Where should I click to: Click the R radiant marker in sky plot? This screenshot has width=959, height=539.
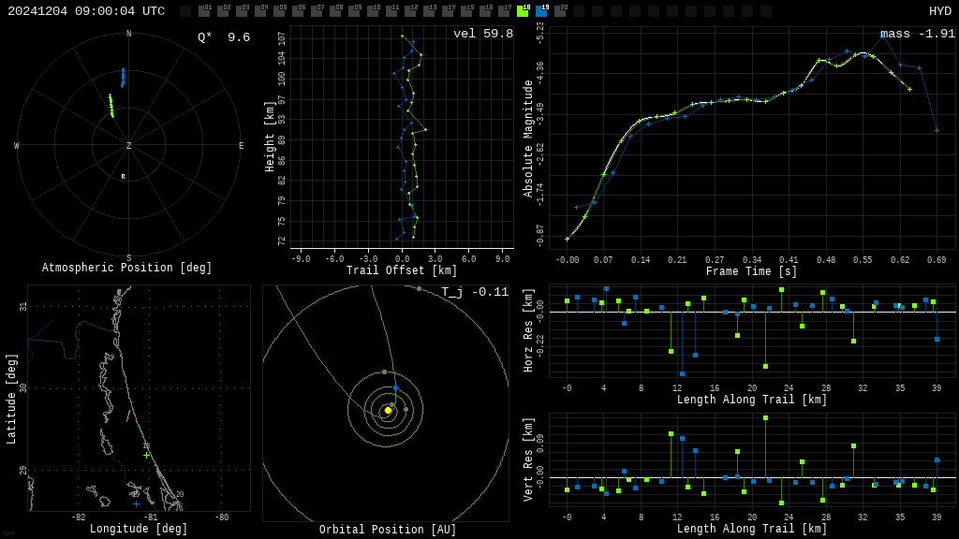click(x=123, y=177)
